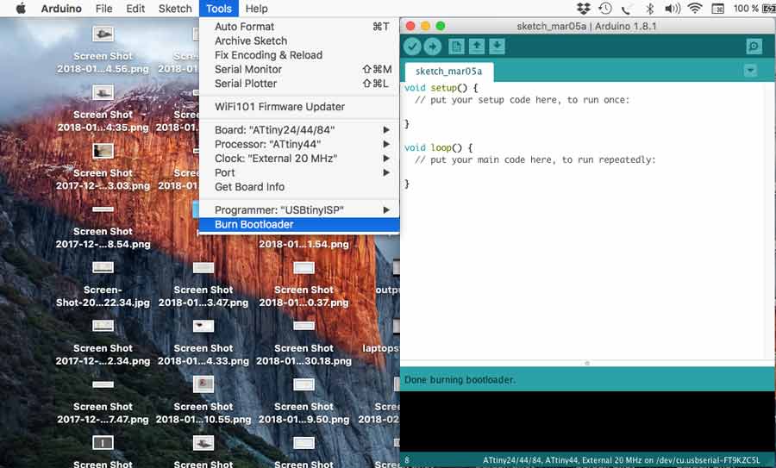This screenshot has width=776, height=468.
Task: Click the Open sketch icon
Action: [477, 47]
